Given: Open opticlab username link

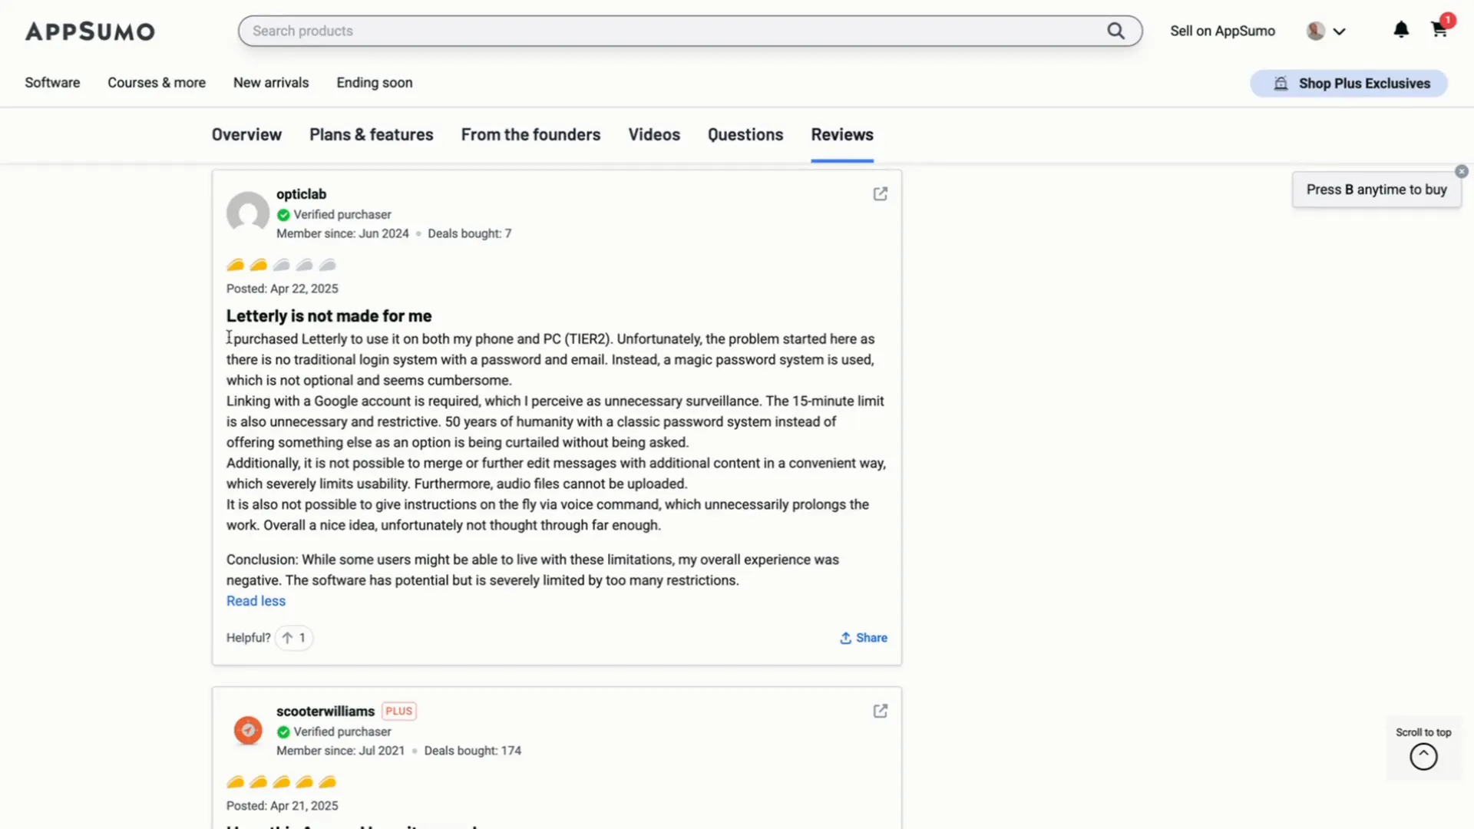Looking at the screenshot, I should click(301, 194).
